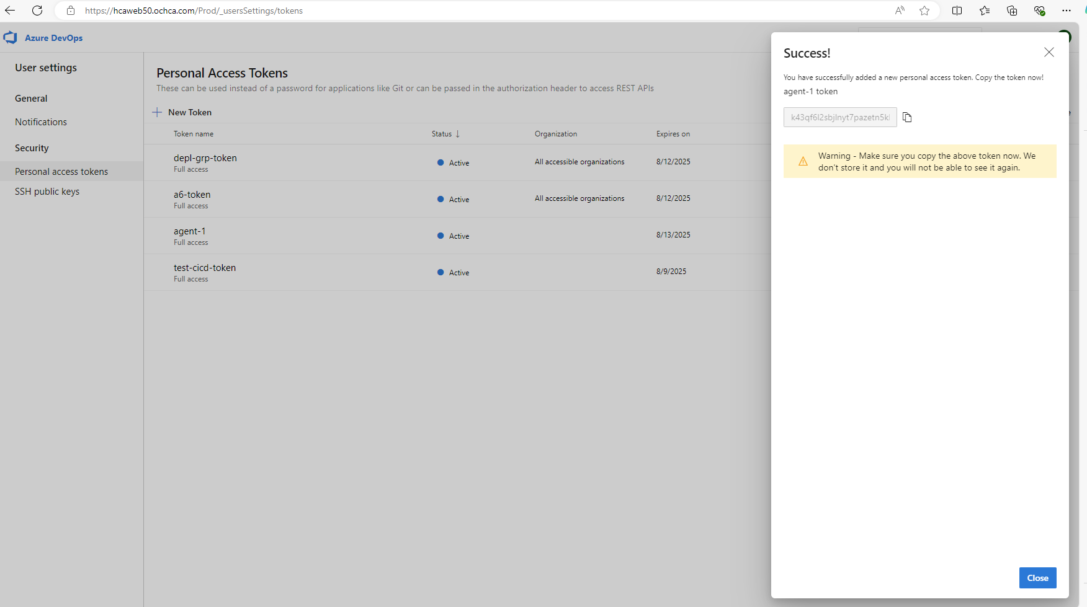Reload the page with refresh icon

[37, 11]
